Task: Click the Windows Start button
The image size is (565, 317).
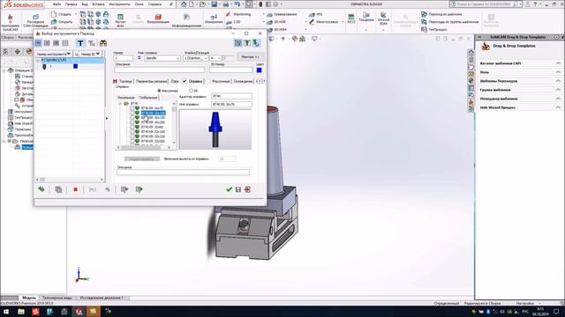Action: [x=6, y=311]
